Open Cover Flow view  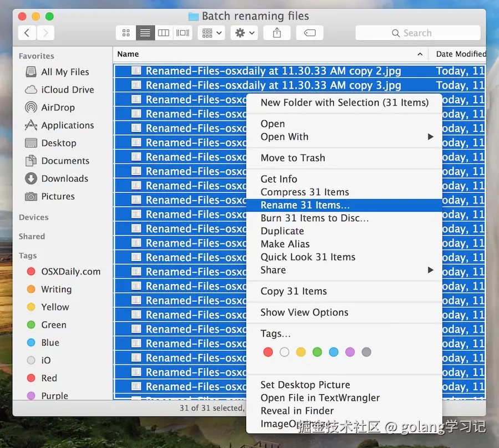point(182,33)
